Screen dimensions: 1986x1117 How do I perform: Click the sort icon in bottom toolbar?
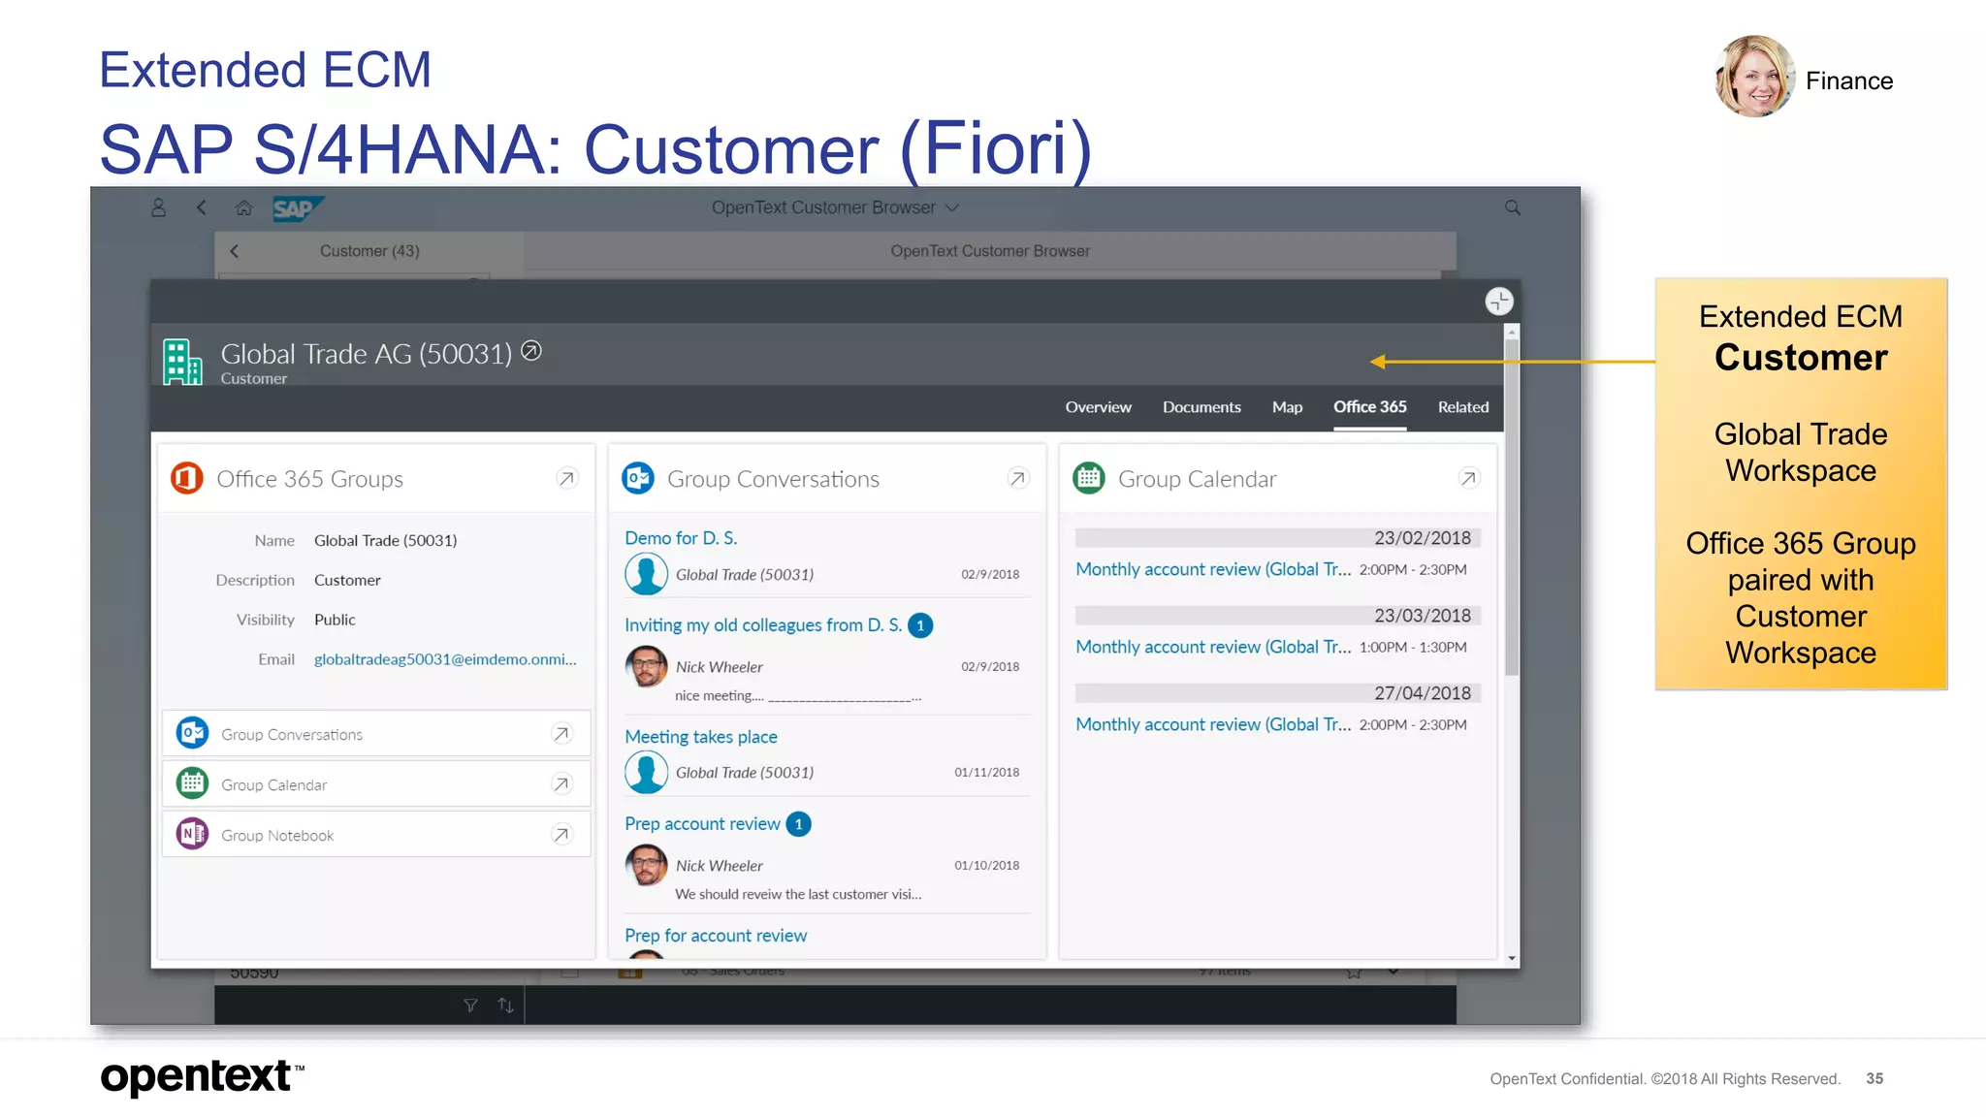click(505, 1005)
